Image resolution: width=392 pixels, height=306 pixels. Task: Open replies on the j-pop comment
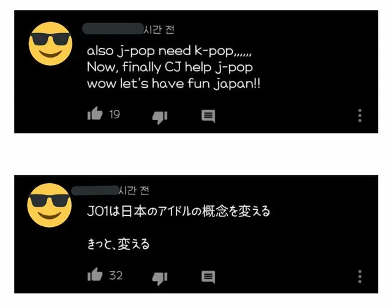point(208,116)
